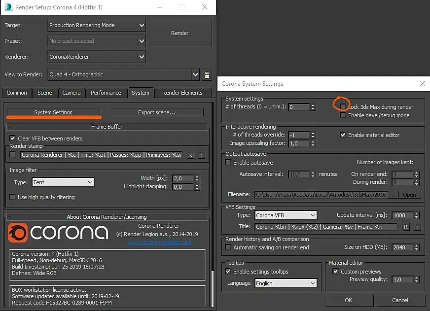Viewport: 430px width, 311px height.
Task: Click the threads override spinner
Action: click(313, 135)
